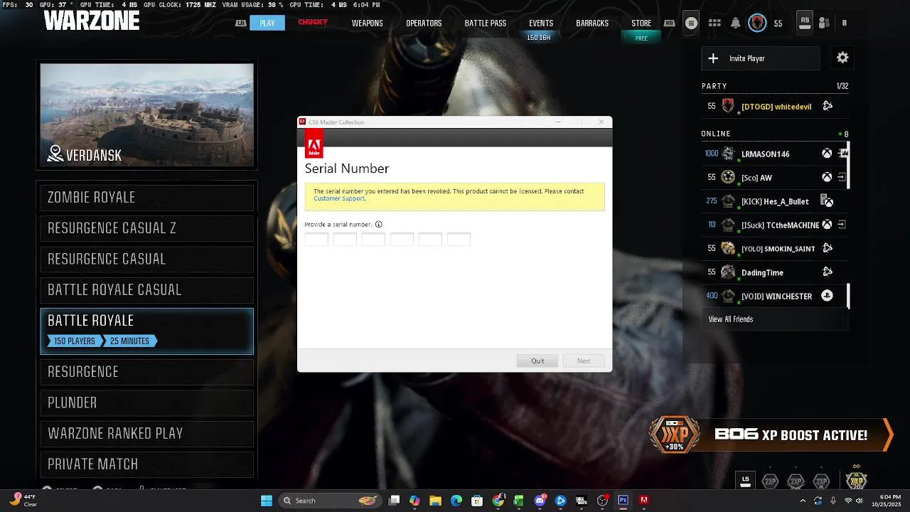Select RESURGENCE mode
This screenshot has width=910, height=512.
click(146, 372)
